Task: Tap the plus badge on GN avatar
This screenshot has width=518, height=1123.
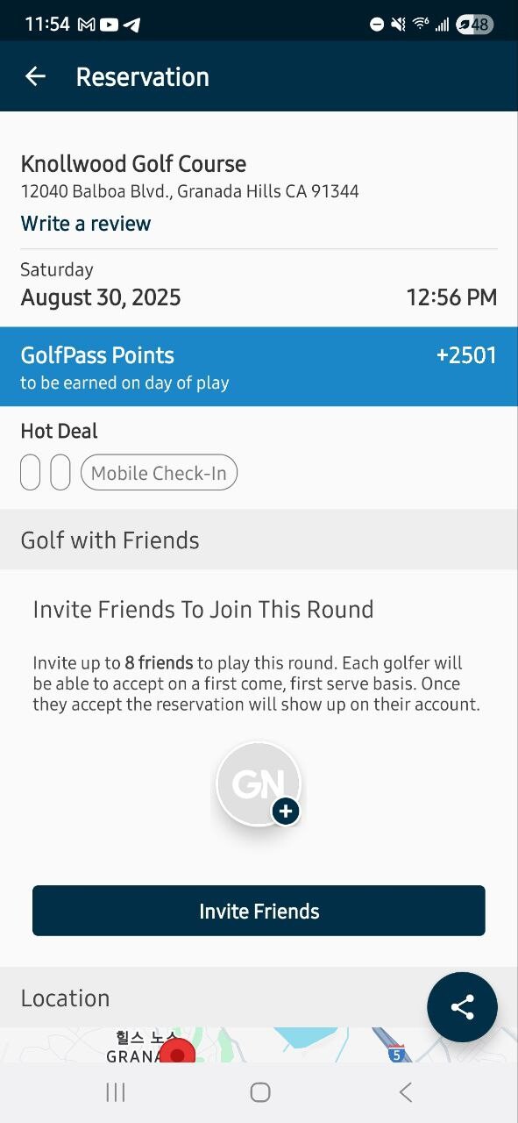Action: click(285, 812)
